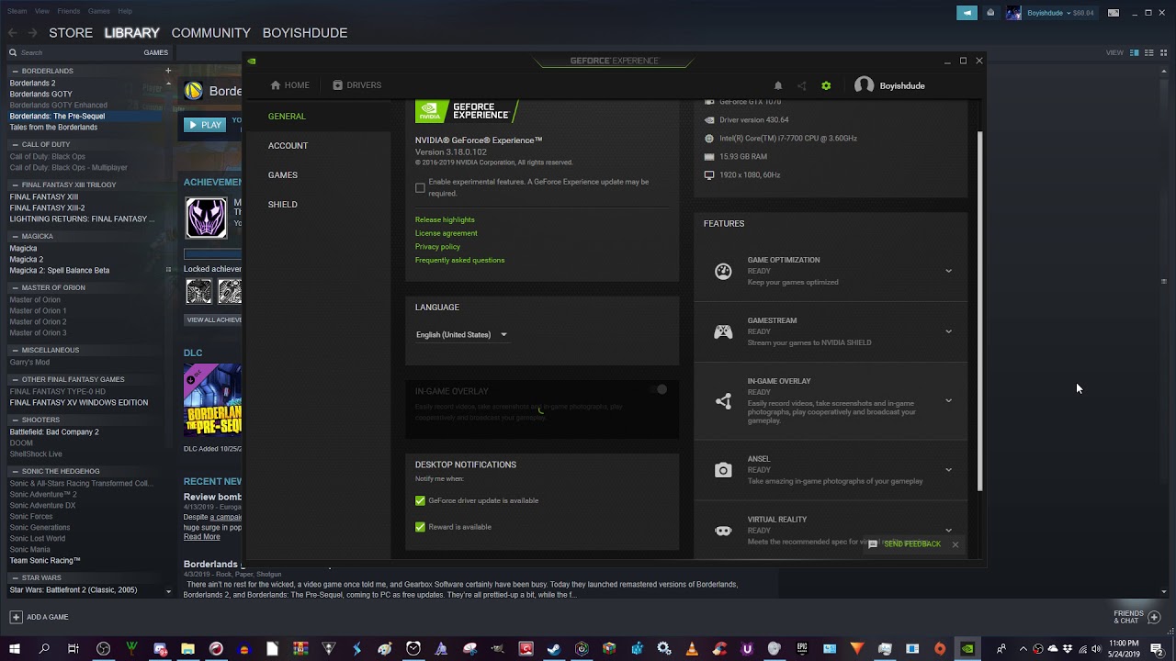Expand the Game Optimization feature
This screenshot has width=1176, height=661.
[948, 271]
